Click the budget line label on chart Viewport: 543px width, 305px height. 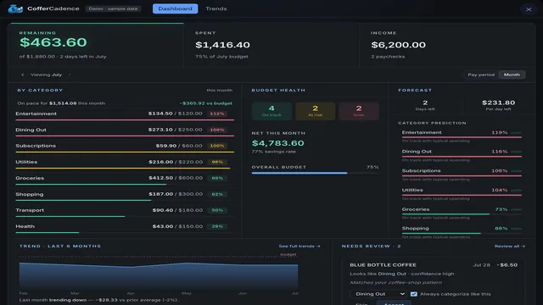click(x=288, y=254)
